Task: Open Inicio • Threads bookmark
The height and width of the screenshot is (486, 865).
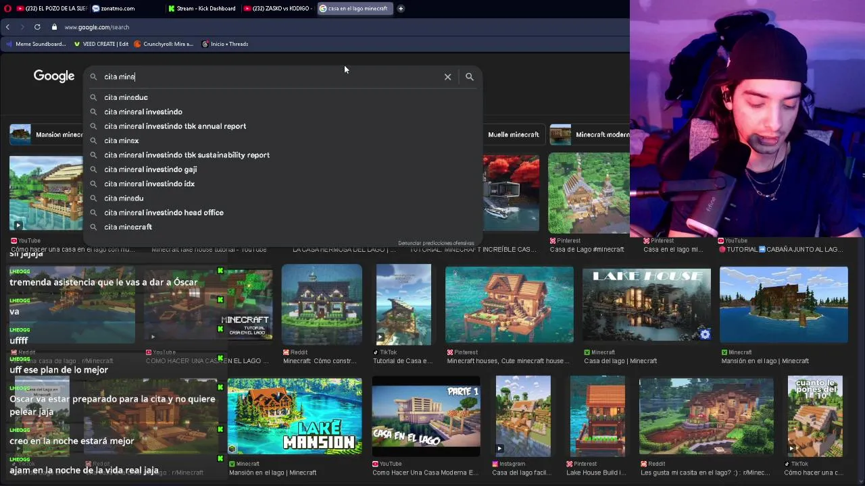Action: 224,44
